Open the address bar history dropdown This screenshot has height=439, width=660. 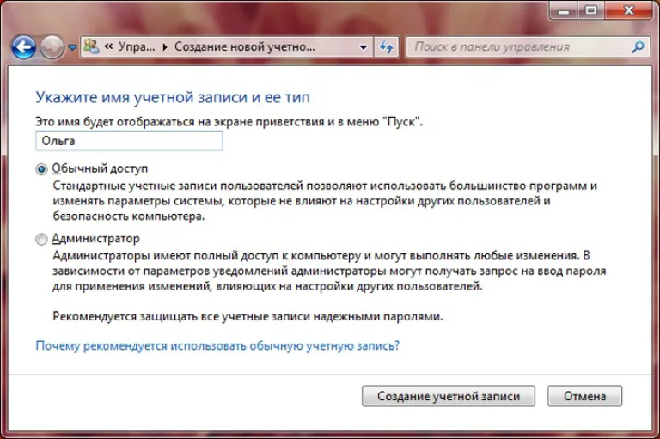pos(364,47)
